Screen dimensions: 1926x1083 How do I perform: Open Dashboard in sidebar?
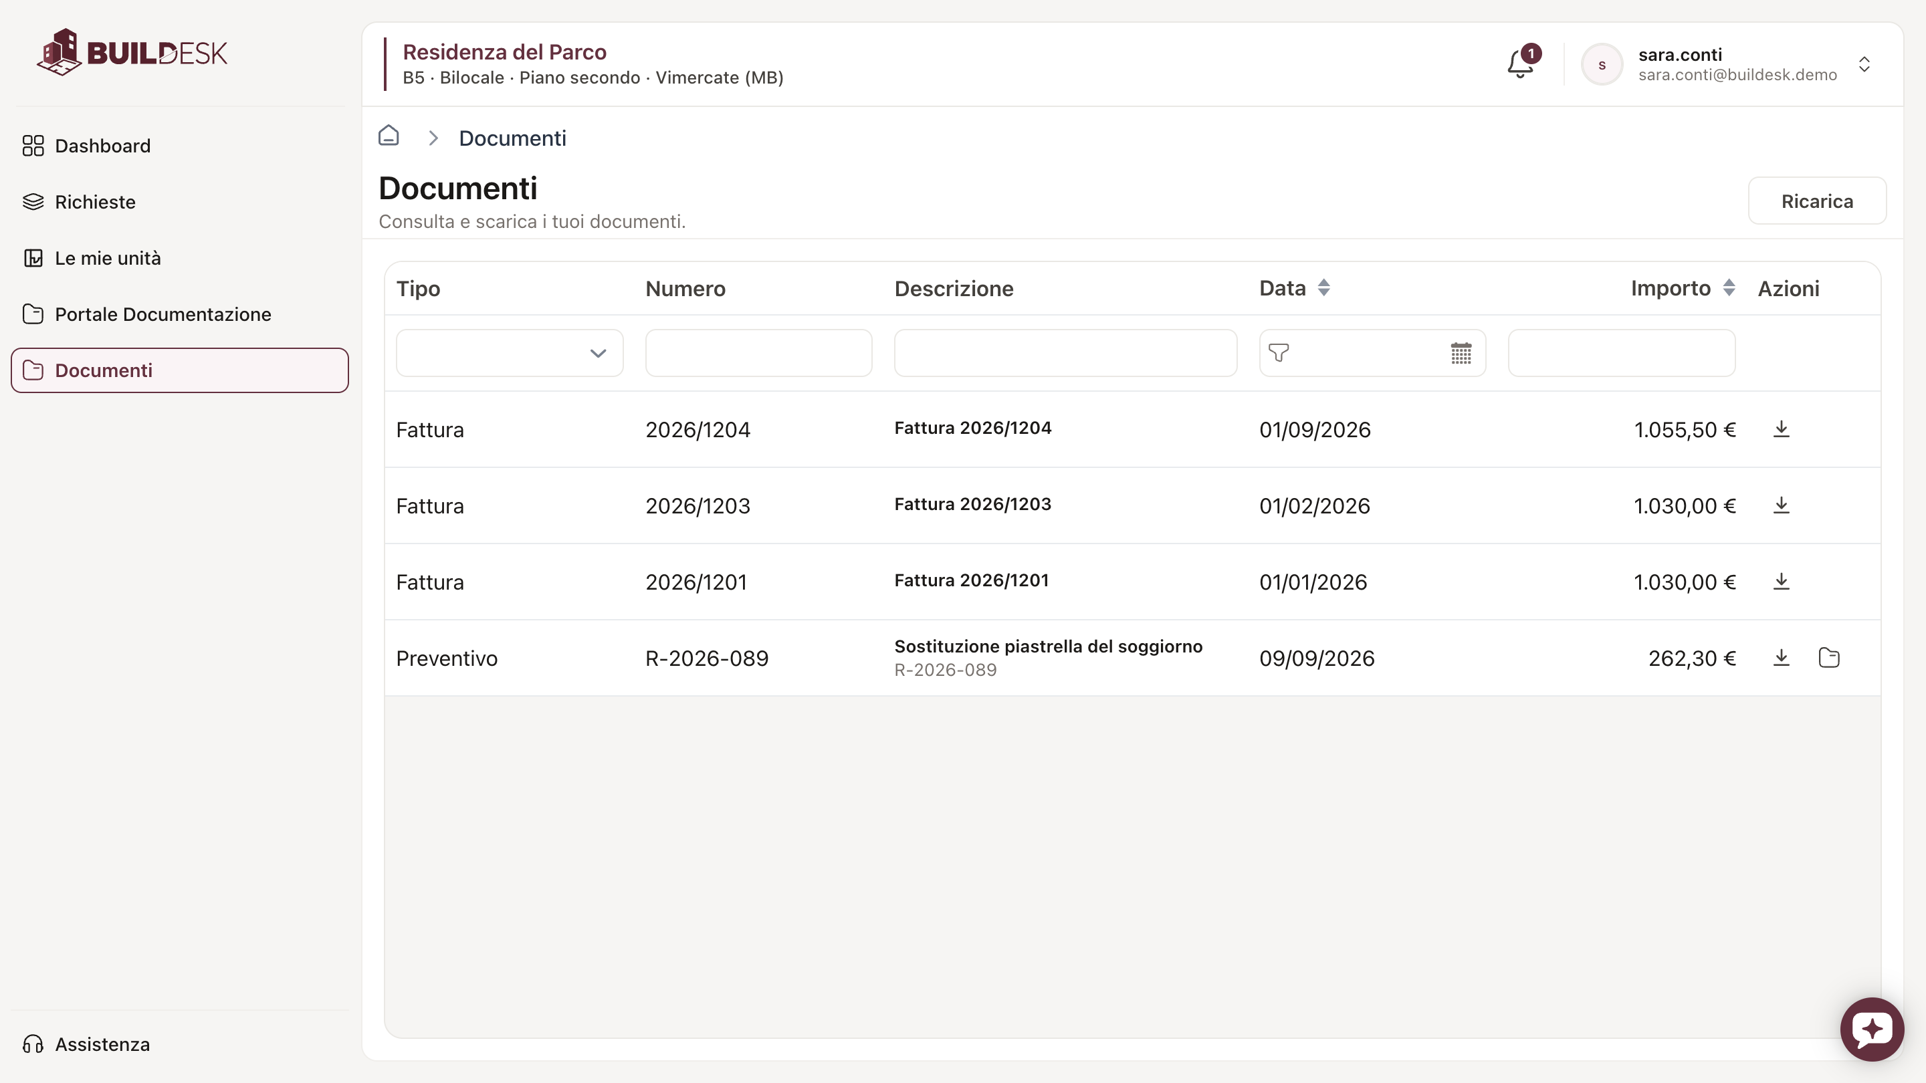click(179, 146)
